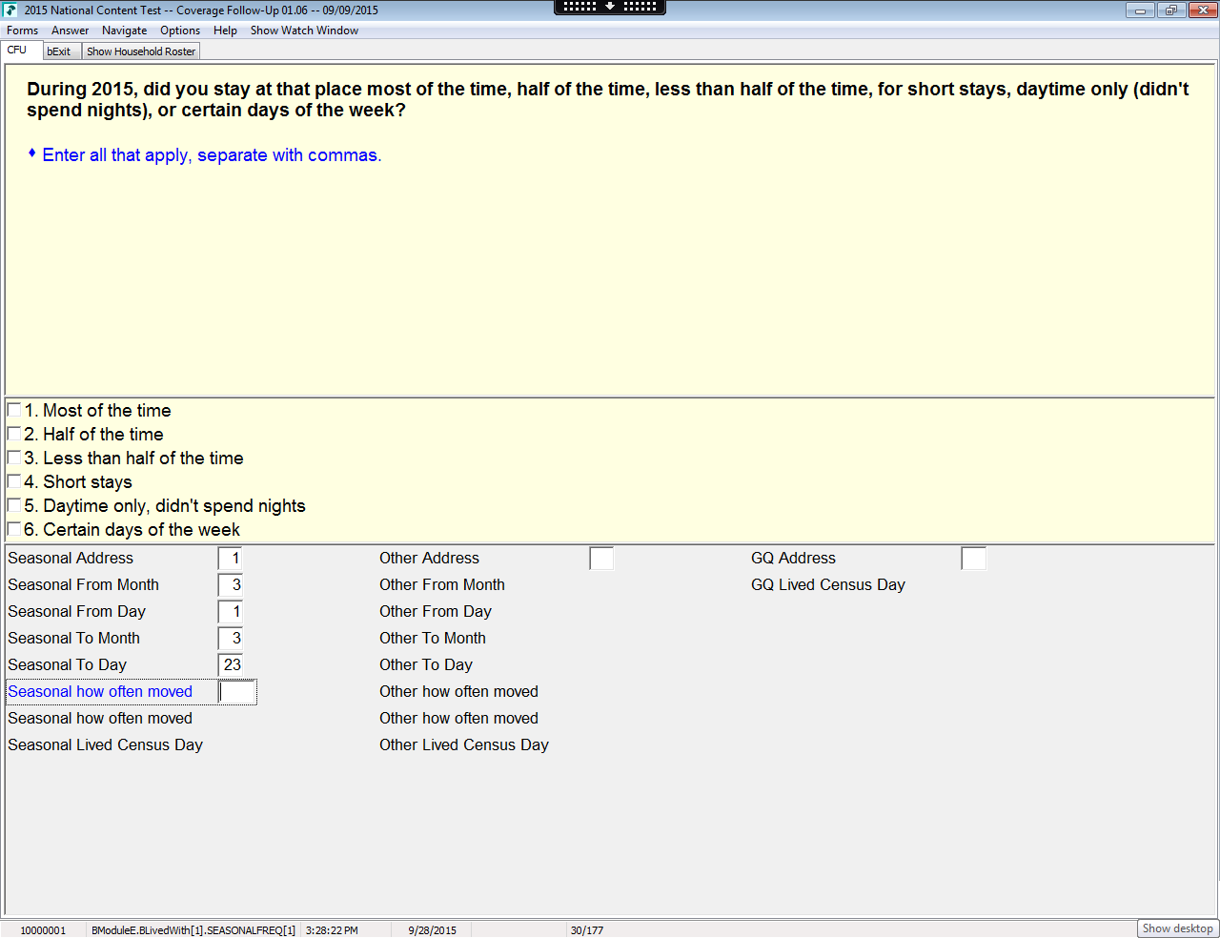
Task: Click the 'GQ Lived Census Day' label
Action: tap(828, 585)
